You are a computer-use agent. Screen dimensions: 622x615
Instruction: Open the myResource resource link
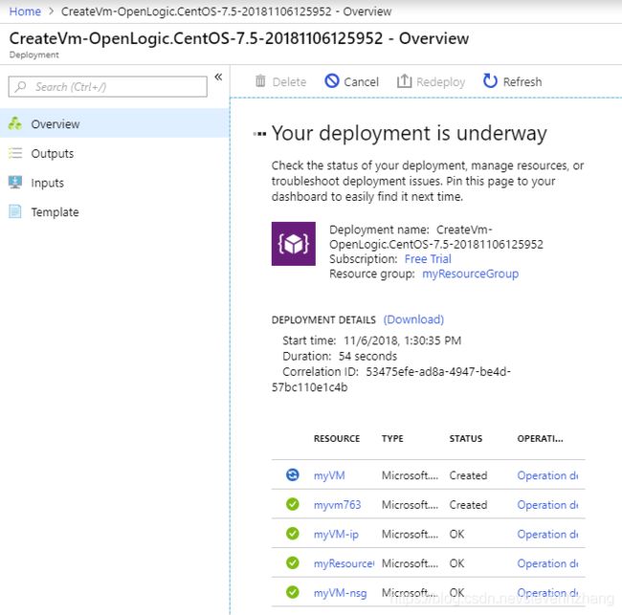pyautogui.click(x=344, y=563)
